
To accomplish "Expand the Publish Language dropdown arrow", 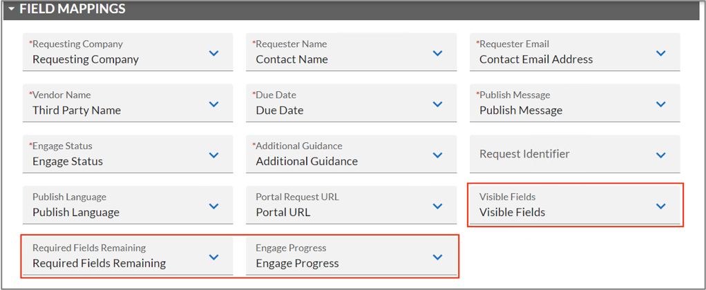I will point(214,206).
